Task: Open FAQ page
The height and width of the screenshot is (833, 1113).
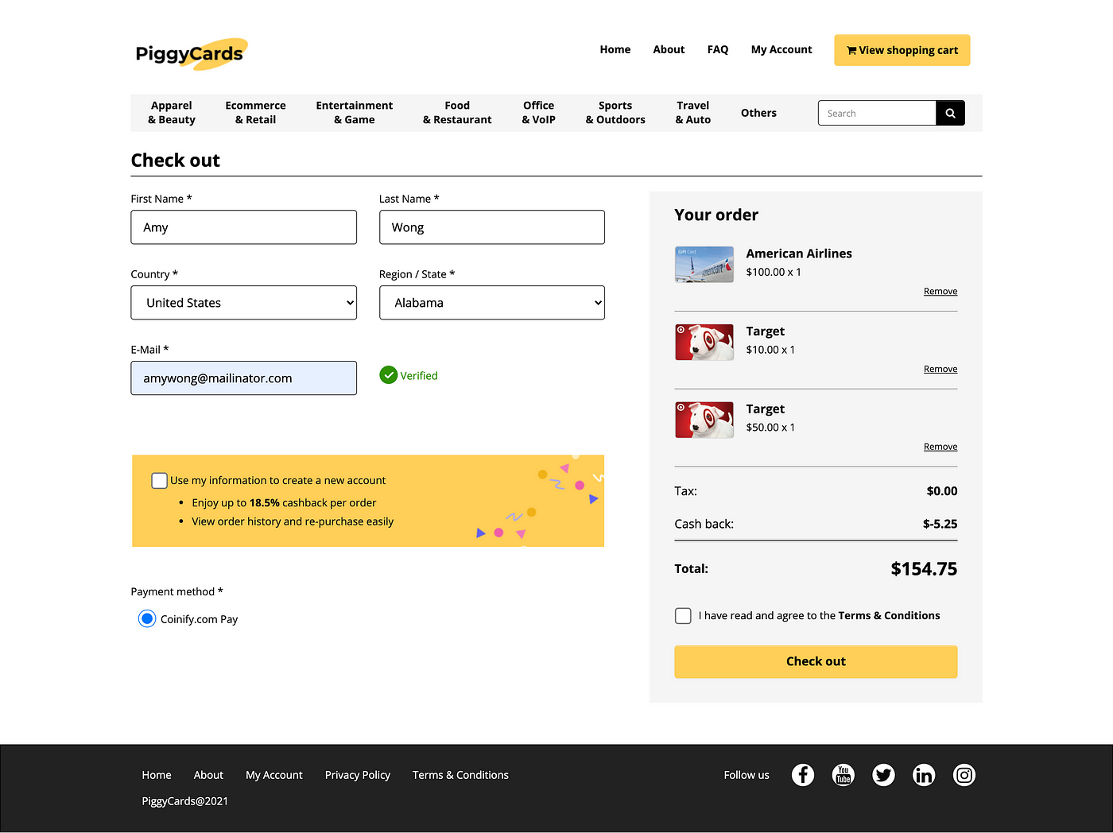Action: coord(718,49)
